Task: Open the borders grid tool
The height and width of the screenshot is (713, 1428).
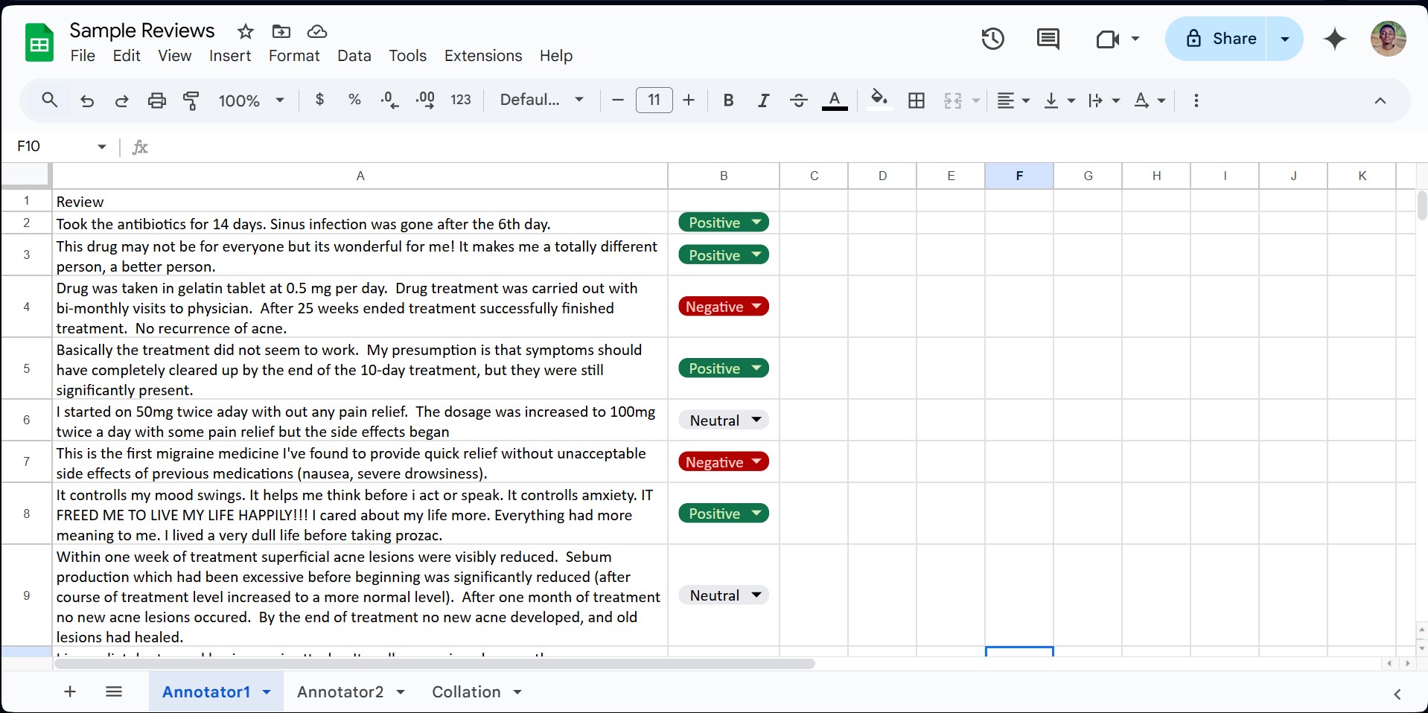Action: [917, 100]
